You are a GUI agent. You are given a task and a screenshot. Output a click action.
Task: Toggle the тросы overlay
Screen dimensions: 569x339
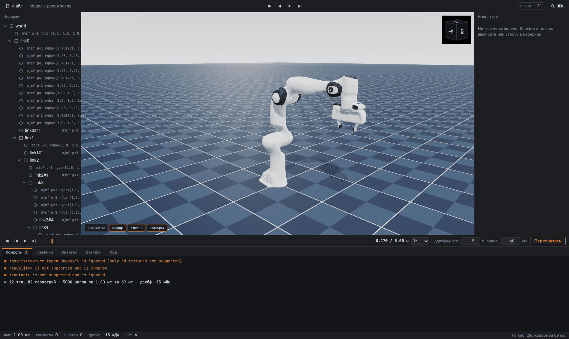[136, 228]
